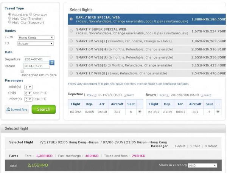Open the departure date calendar picker
This screenshot has width=227, height=173.
coord(52,62)
